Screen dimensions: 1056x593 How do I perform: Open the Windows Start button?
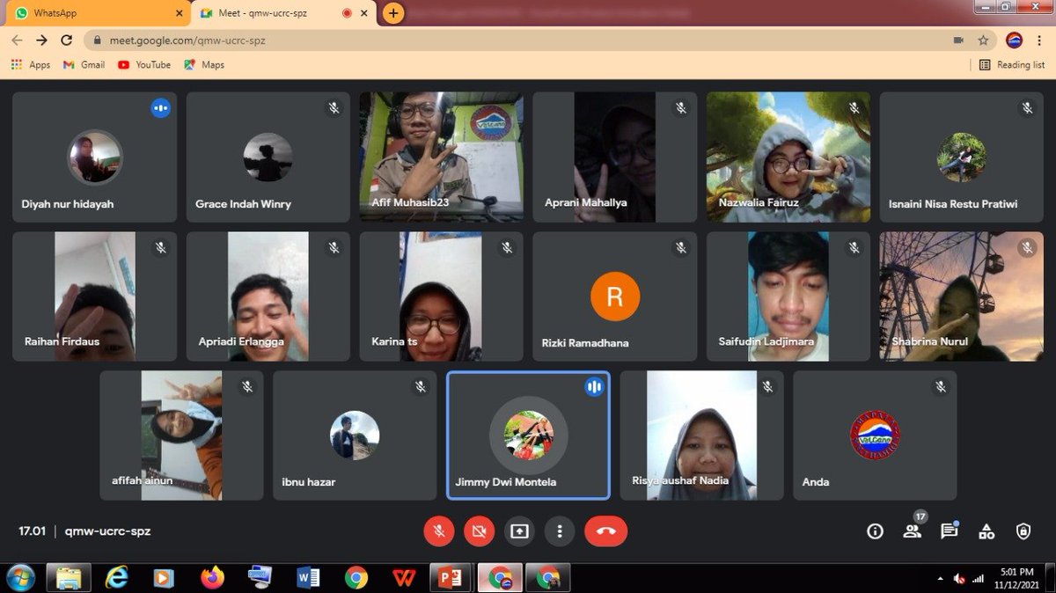19,577
